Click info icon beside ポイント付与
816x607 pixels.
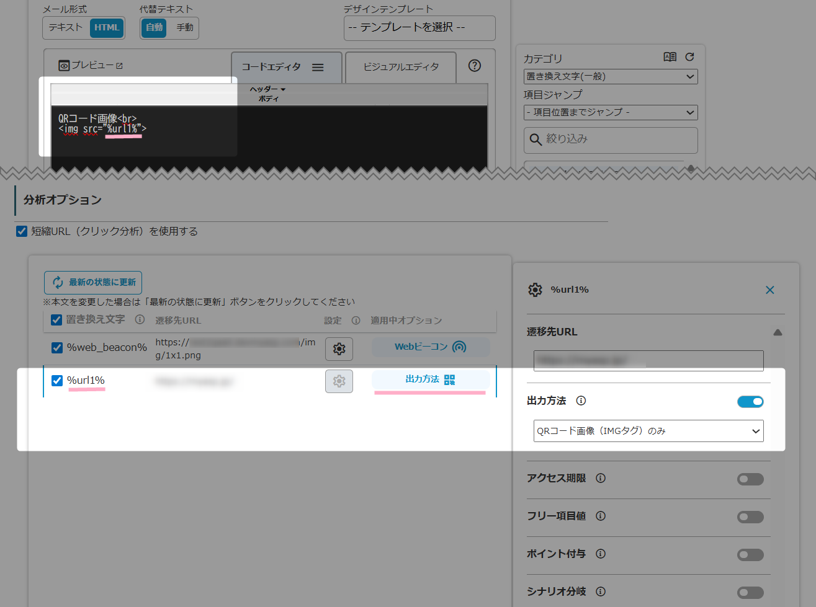(601, 554)
